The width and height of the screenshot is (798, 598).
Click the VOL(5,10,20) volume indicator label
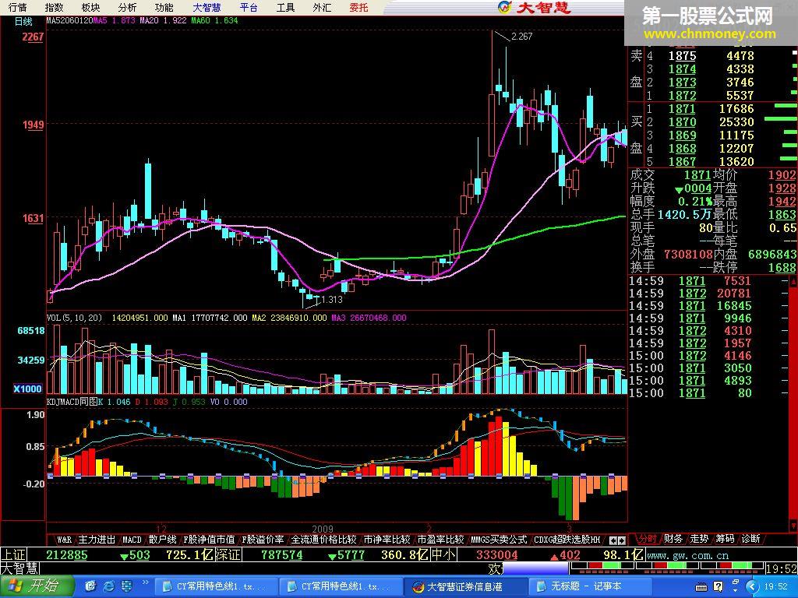click(x=74, y=318)
